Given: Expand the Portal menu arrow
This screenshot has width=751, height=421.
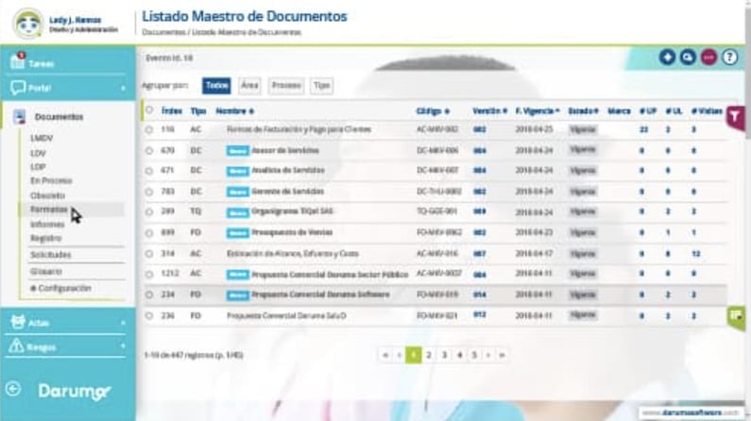Looking at the screenshot, I should [123, 89].
